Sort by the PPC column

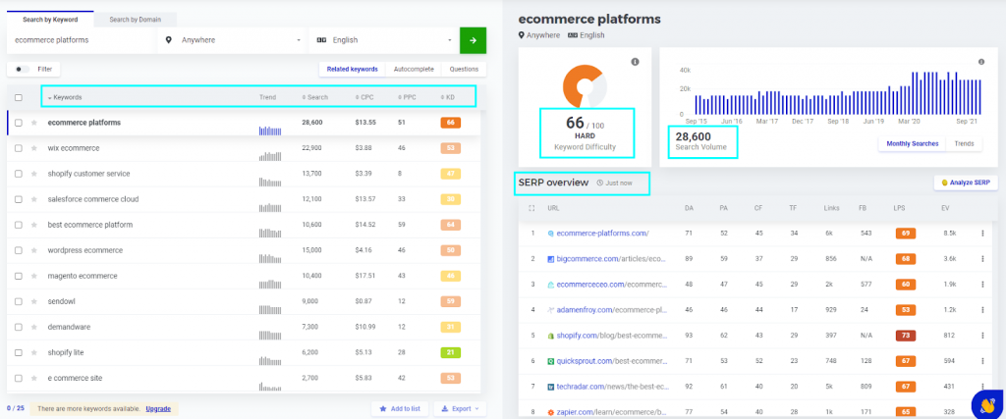406,97
